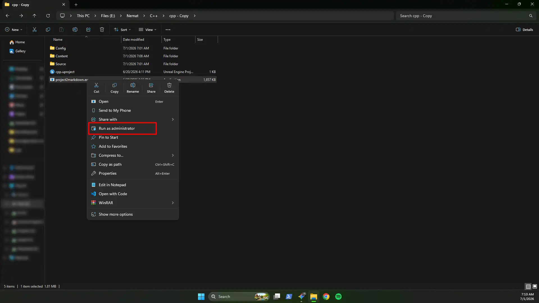Open the View dropdown
This screenshot has width=539, height=303.
[x=147, y=29]
